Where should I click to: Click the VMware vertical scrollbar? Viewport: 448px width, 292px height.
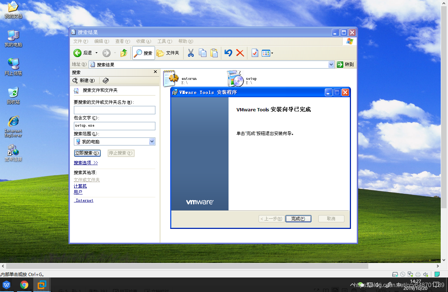click(444, 131)
